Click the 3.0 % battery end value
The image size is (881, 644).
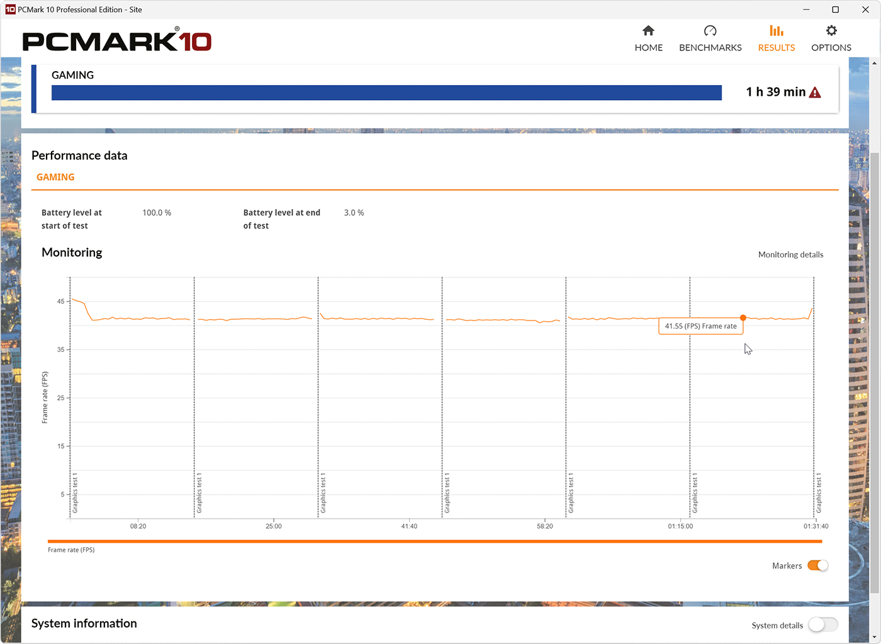click(354, 213)
